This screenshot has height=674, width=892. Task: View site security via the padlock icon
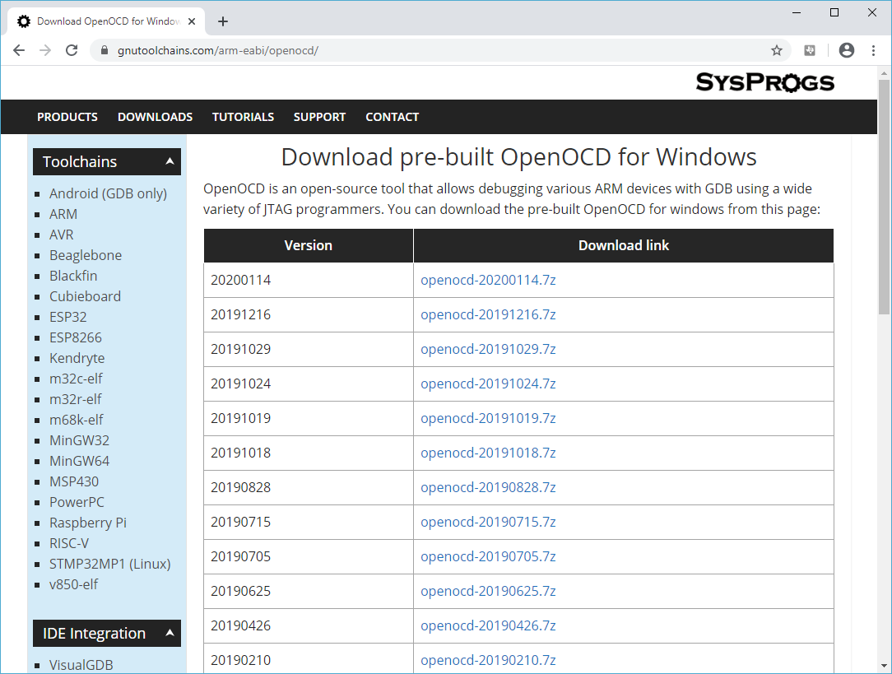[x=104, y=50]
